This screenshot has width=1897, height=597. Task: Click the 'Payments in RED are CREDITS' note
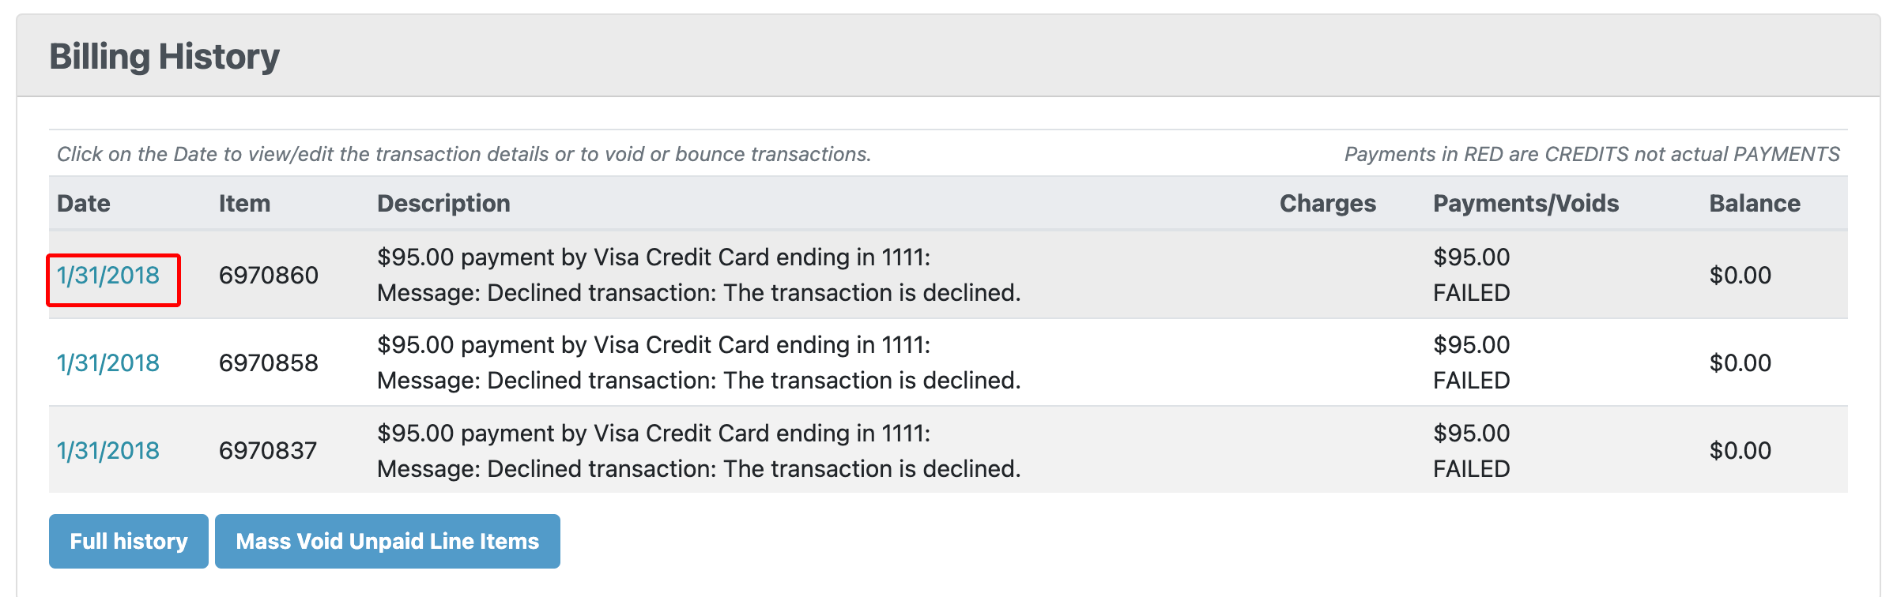(1592, 154)
